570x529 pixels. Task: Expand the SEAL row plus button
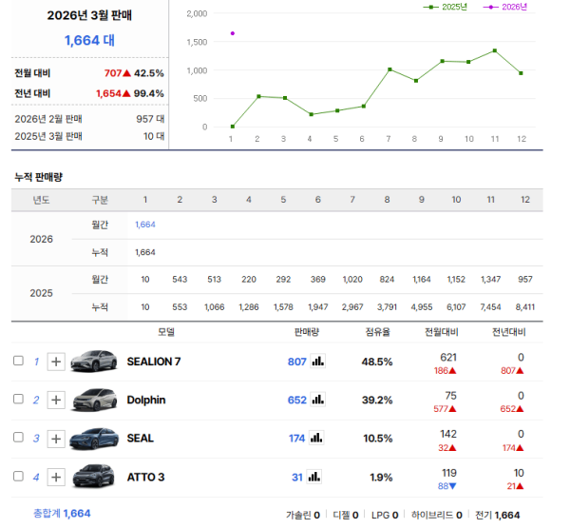click(56, 438)
